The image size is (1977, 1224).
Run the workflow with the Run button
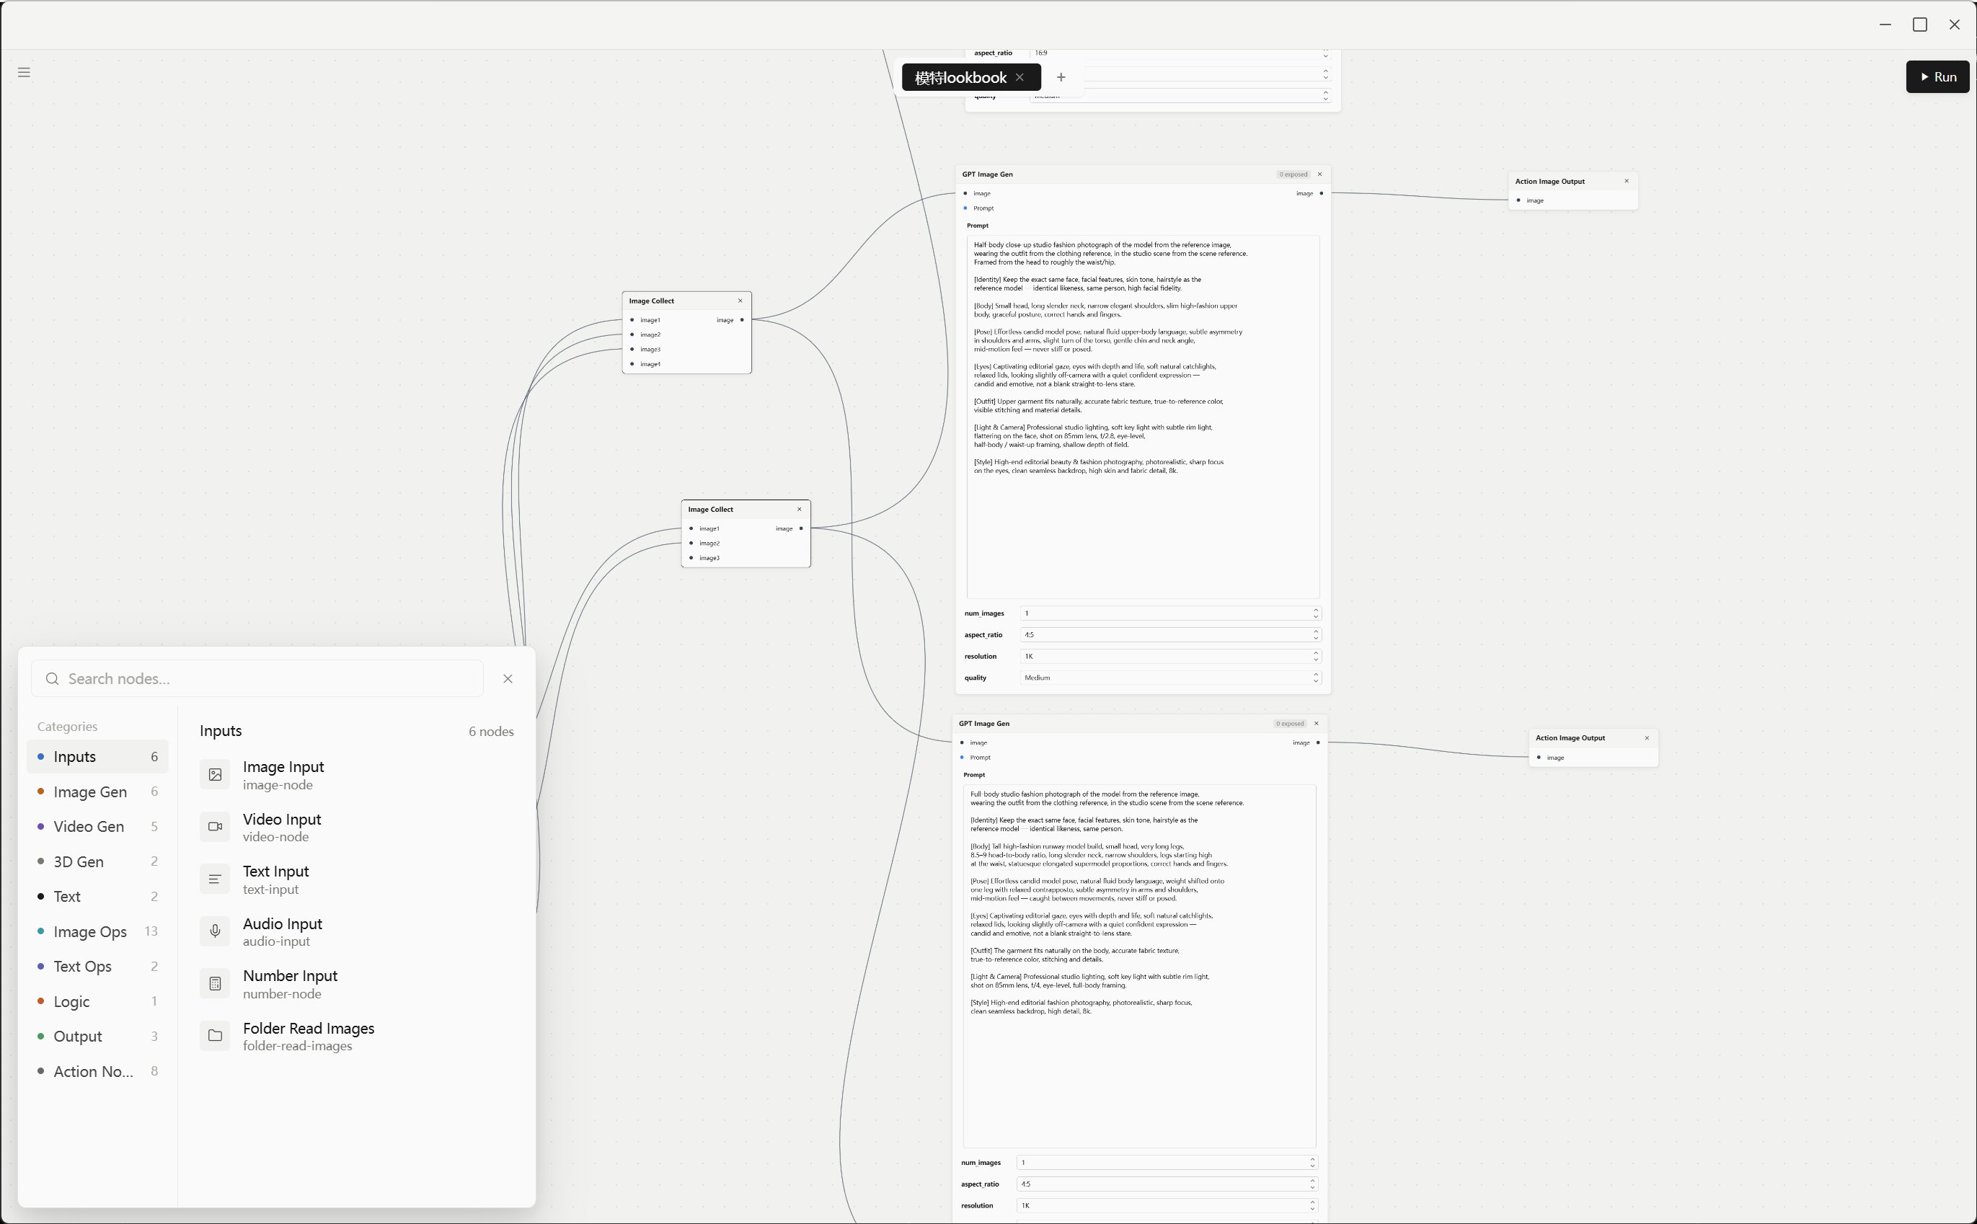(x=1937, y=77)
